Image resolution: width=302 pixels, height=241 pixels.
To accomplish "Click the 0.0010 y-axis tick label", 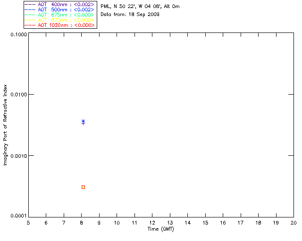I will point(19,156).
